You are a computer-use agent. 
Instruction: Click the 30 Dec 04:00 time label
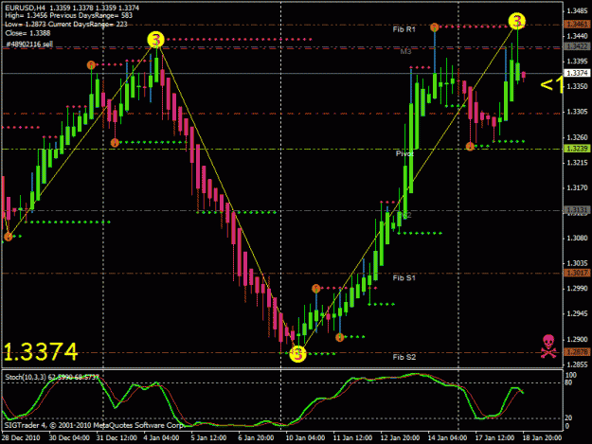tap(69, 438)
